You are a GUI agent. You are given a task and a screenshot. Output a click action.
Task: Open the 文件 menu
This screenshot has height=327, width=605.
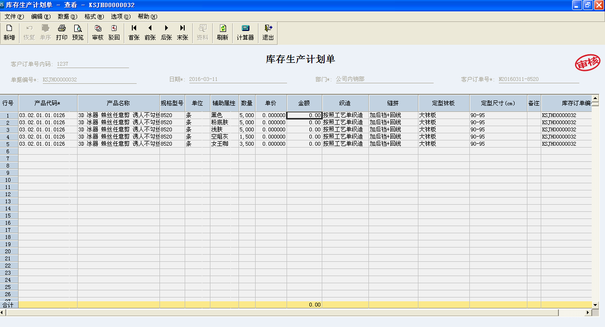14,17
